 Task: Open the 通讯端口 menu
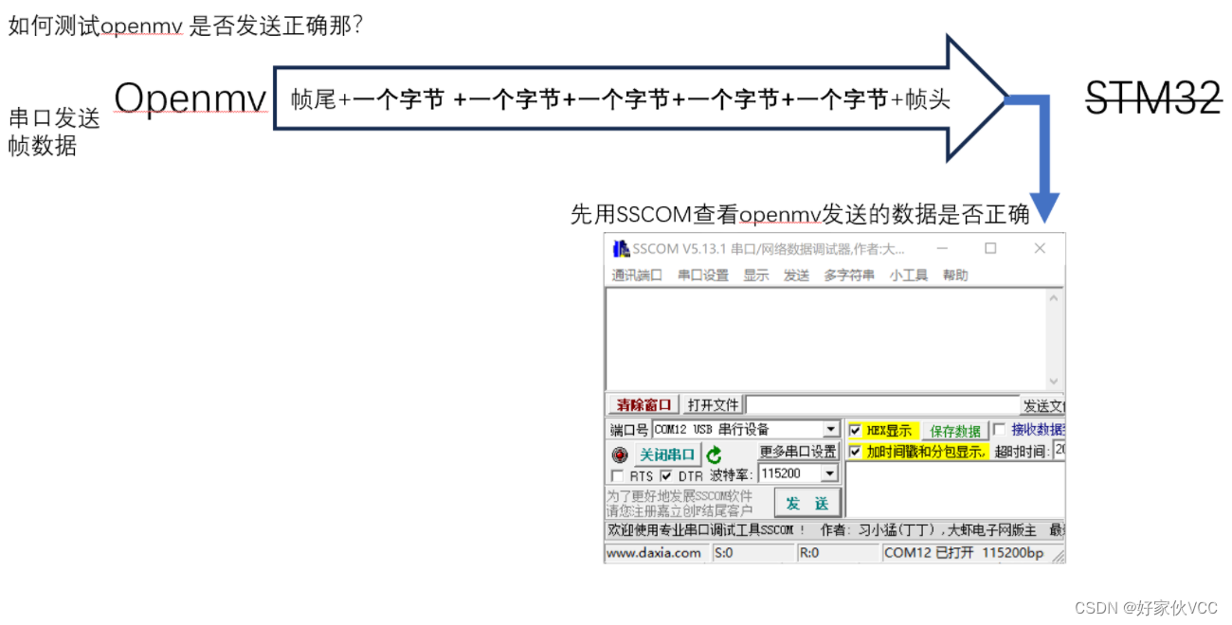coord(637,274)
